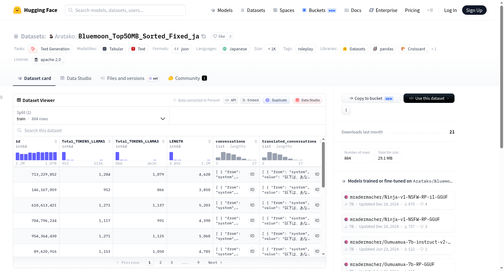
Task: Sort by the id column arrows
Action: [56, 141]
